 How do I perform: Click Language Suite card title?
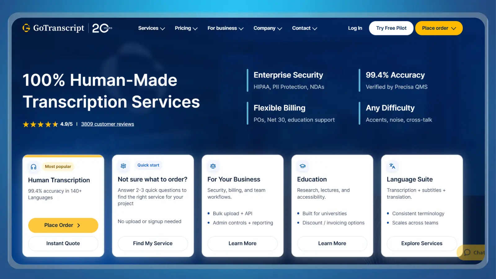(x=410, y=179)
